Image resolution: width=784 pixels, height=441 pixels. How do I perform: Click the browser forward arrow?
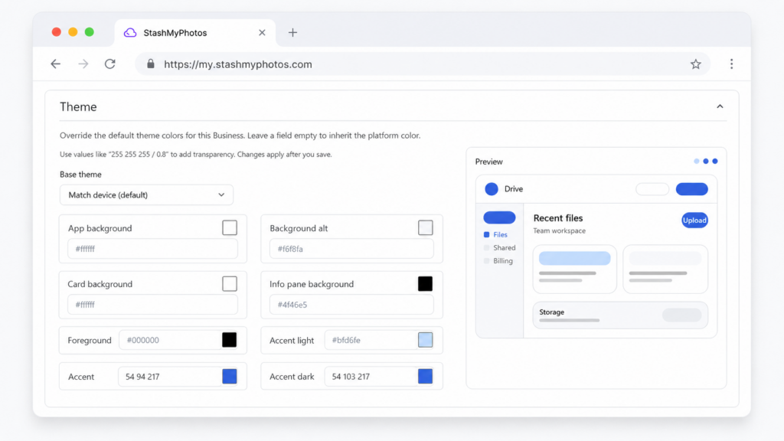(x=83, y=64)
